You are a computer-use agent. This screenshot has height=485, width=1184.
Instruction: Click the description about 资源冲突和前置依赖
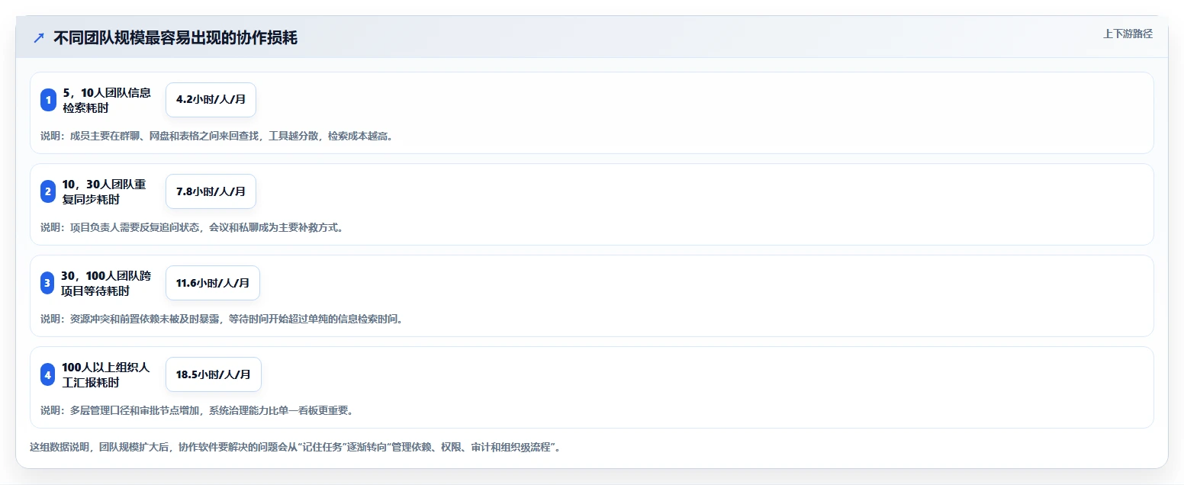coord(221,319)
